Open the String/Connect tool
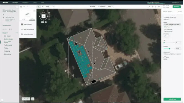 [28, 34]
